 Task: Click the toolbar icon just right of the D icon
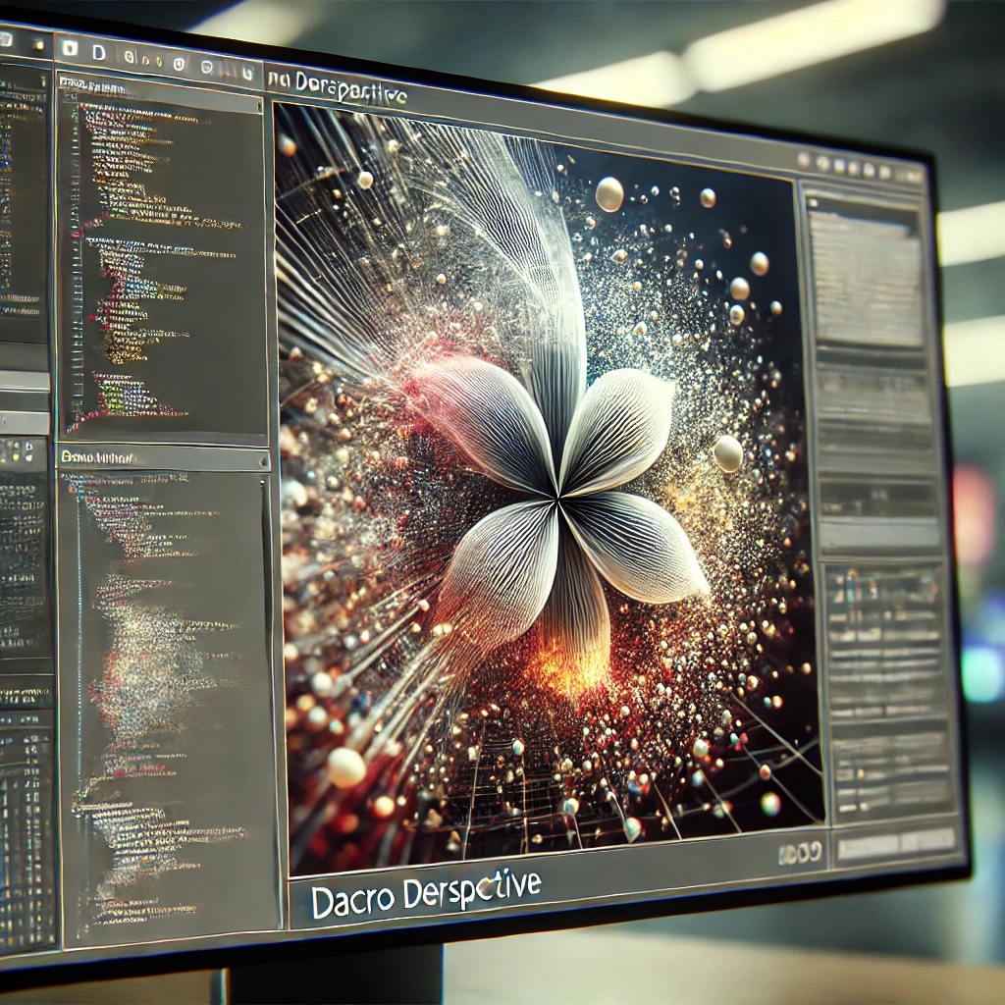[129, 57]
